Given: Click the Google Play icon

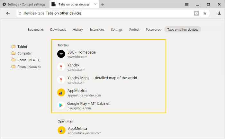Looking at the screenshot, I should [61, 105].
